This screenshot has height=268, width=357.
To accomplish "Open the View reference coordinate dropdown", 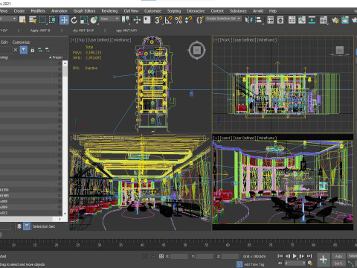I will click(109, 19).
